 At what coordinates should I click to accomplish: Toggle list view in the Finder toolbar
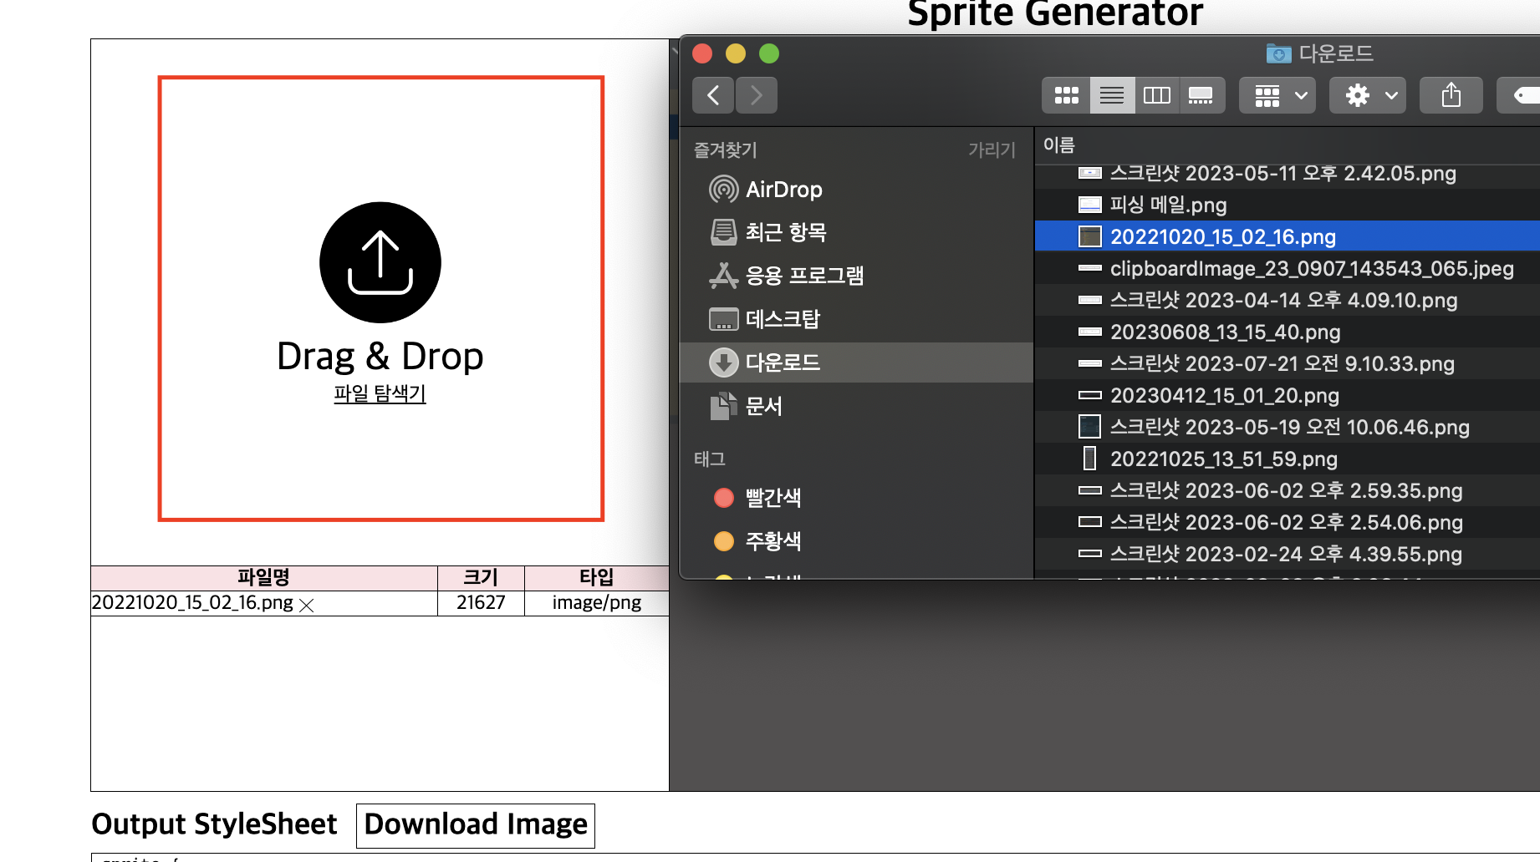point(1111,94)
